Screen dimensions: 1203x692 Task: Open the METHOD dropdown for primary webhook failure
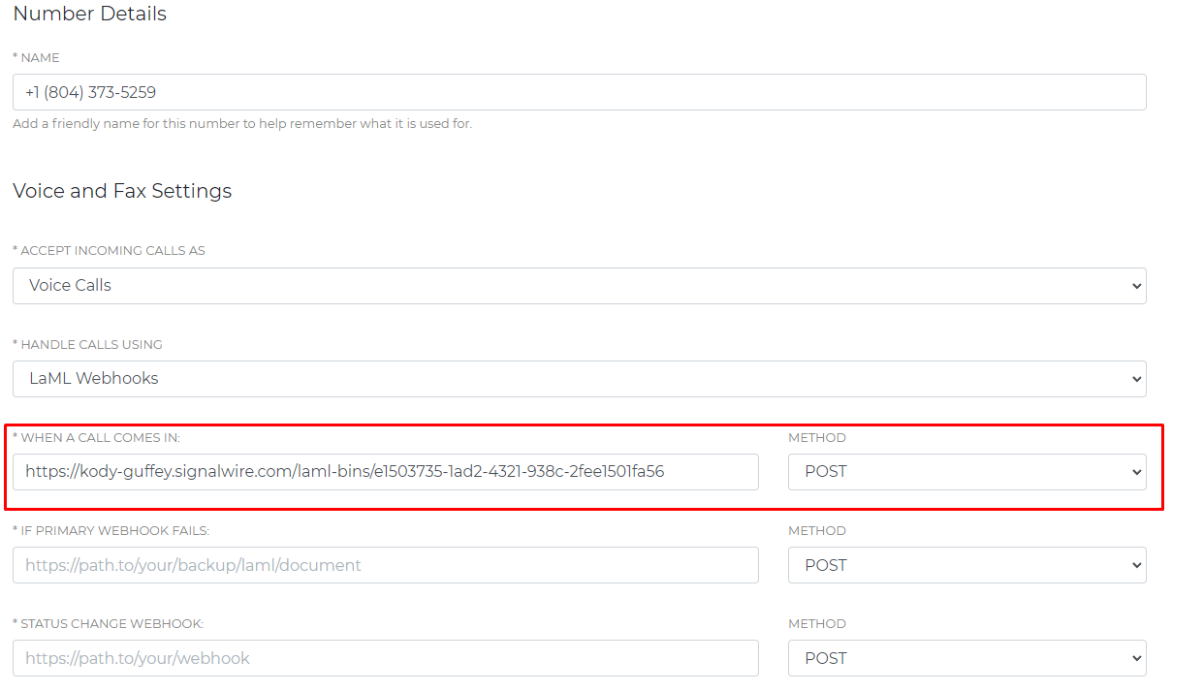[966, 564]
